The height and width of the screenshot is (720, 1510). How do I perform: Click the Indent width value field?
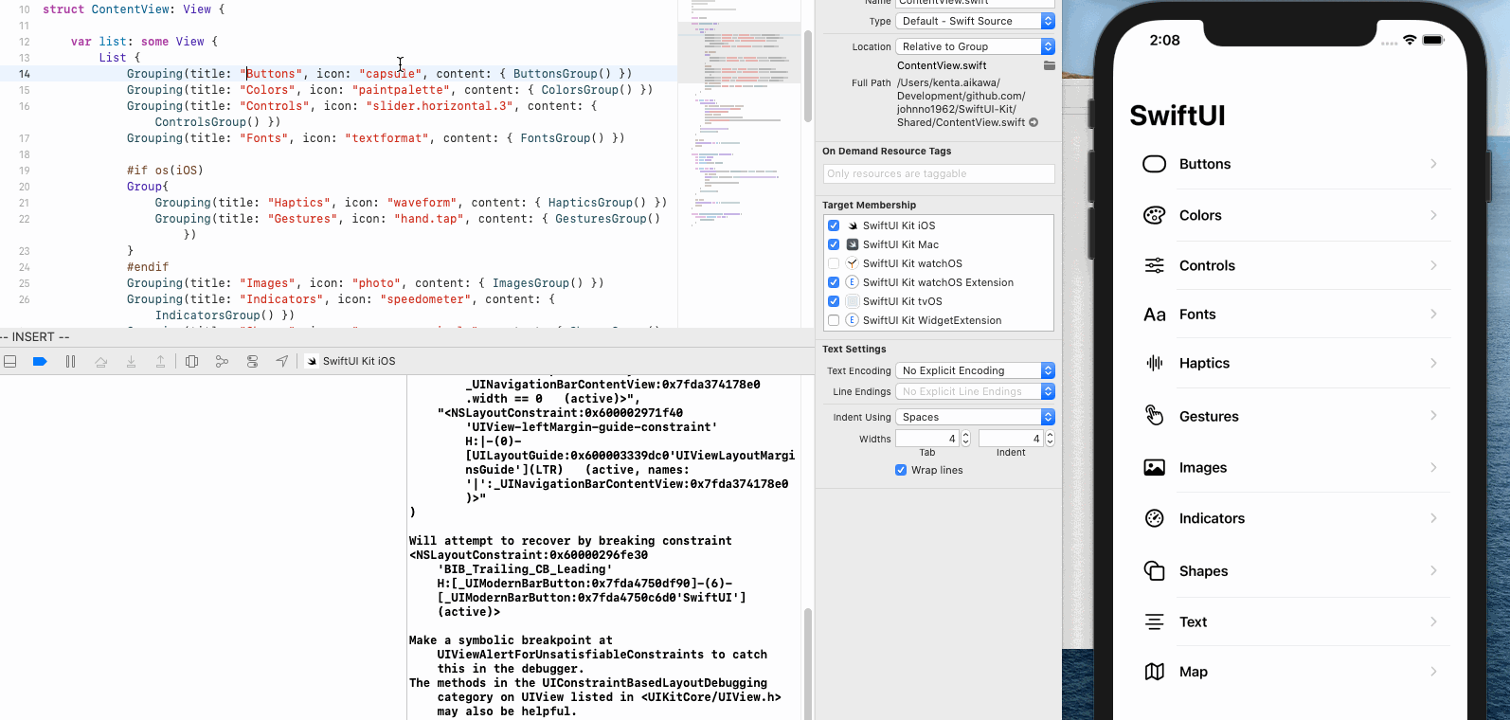point(1011,439)
